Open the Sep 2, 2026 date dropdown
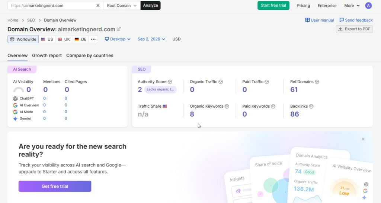The height and width of the screenshot is (203, 381). click(x=151, y=39)
